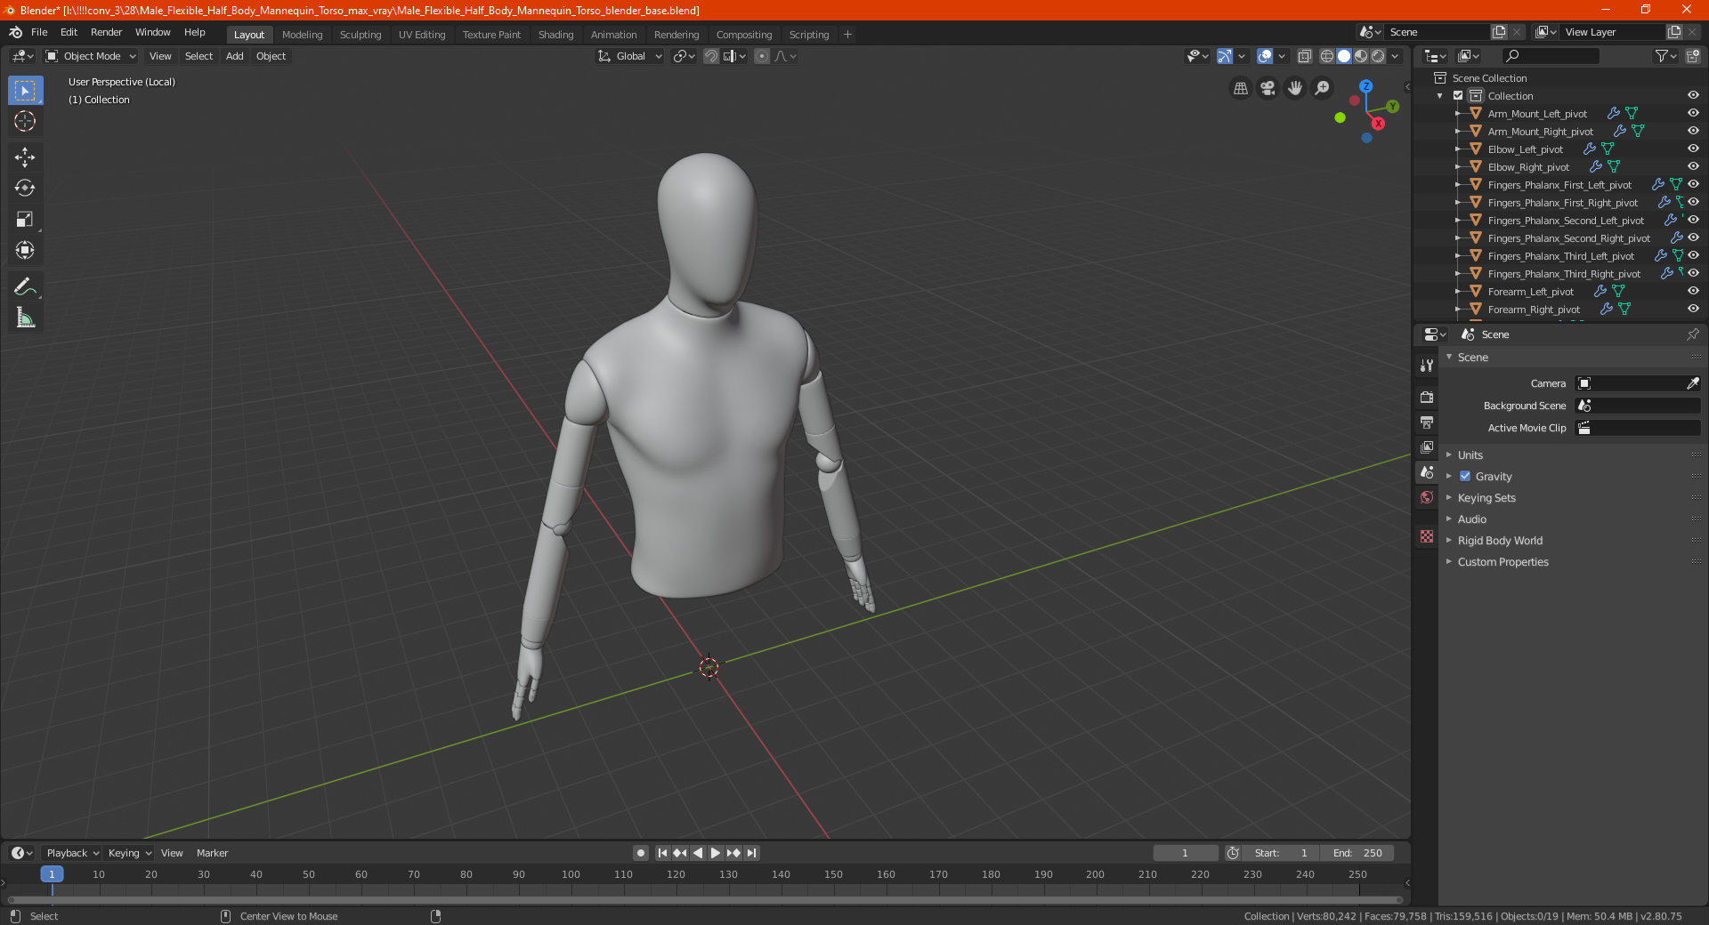1709x925 pixels.
Task: Open the timeline Marker menu
Action: pyautogui.click(x=213, y=853)
